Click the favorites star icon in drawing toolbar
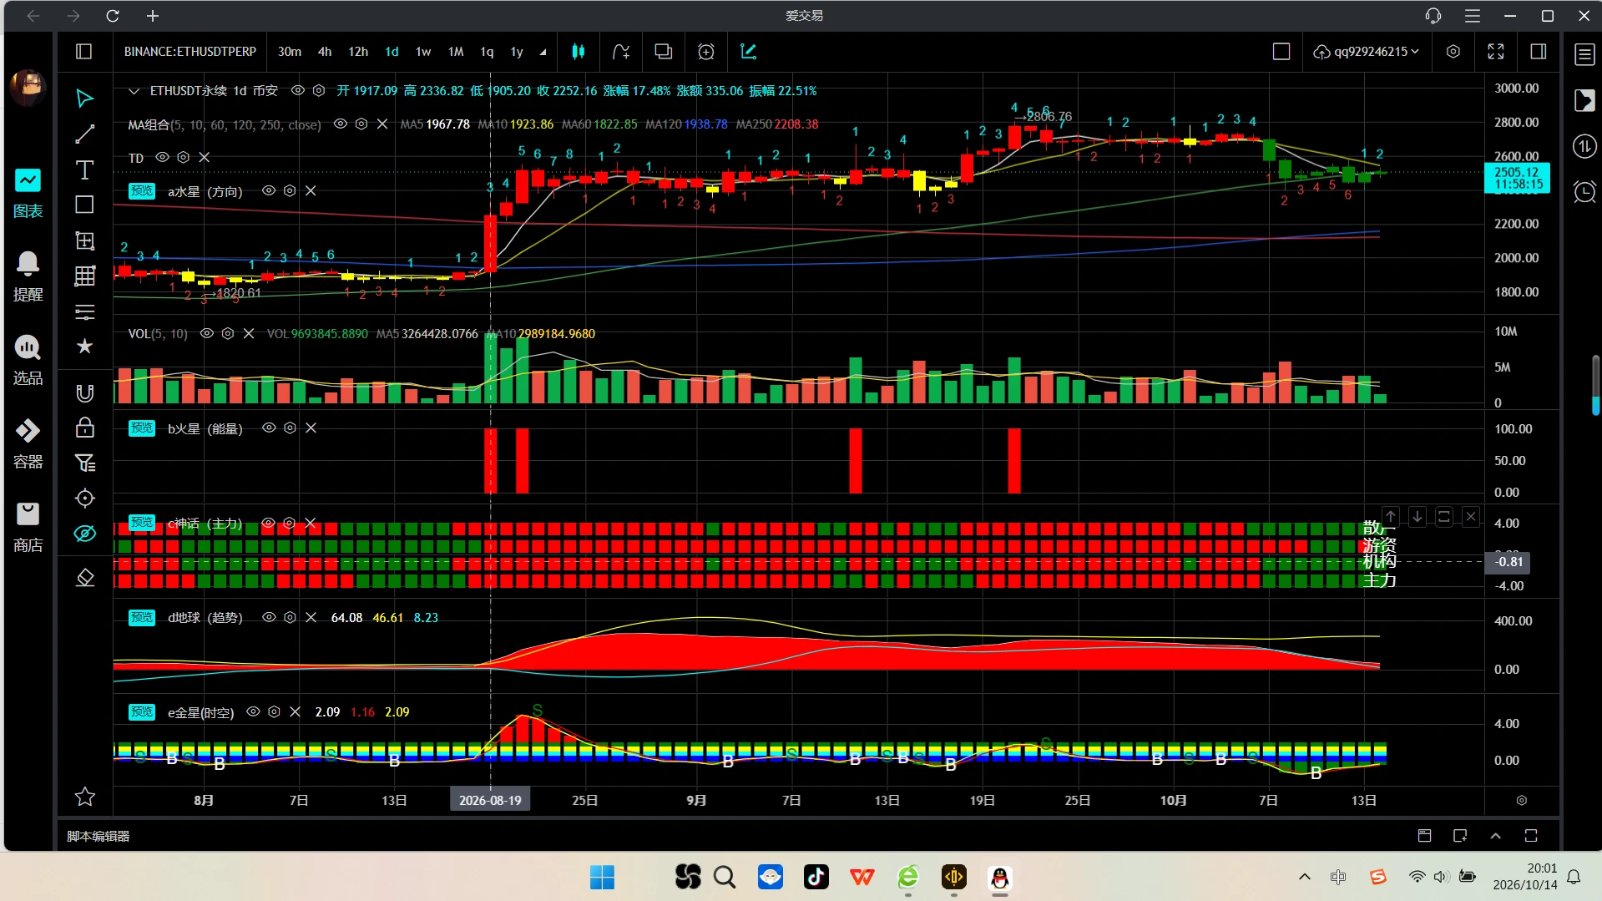Viewport: 1602px width, 901px height. click(84, 346)
